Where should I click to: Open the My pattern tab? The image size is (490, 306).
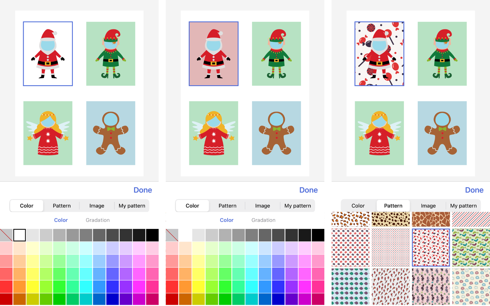132,206
